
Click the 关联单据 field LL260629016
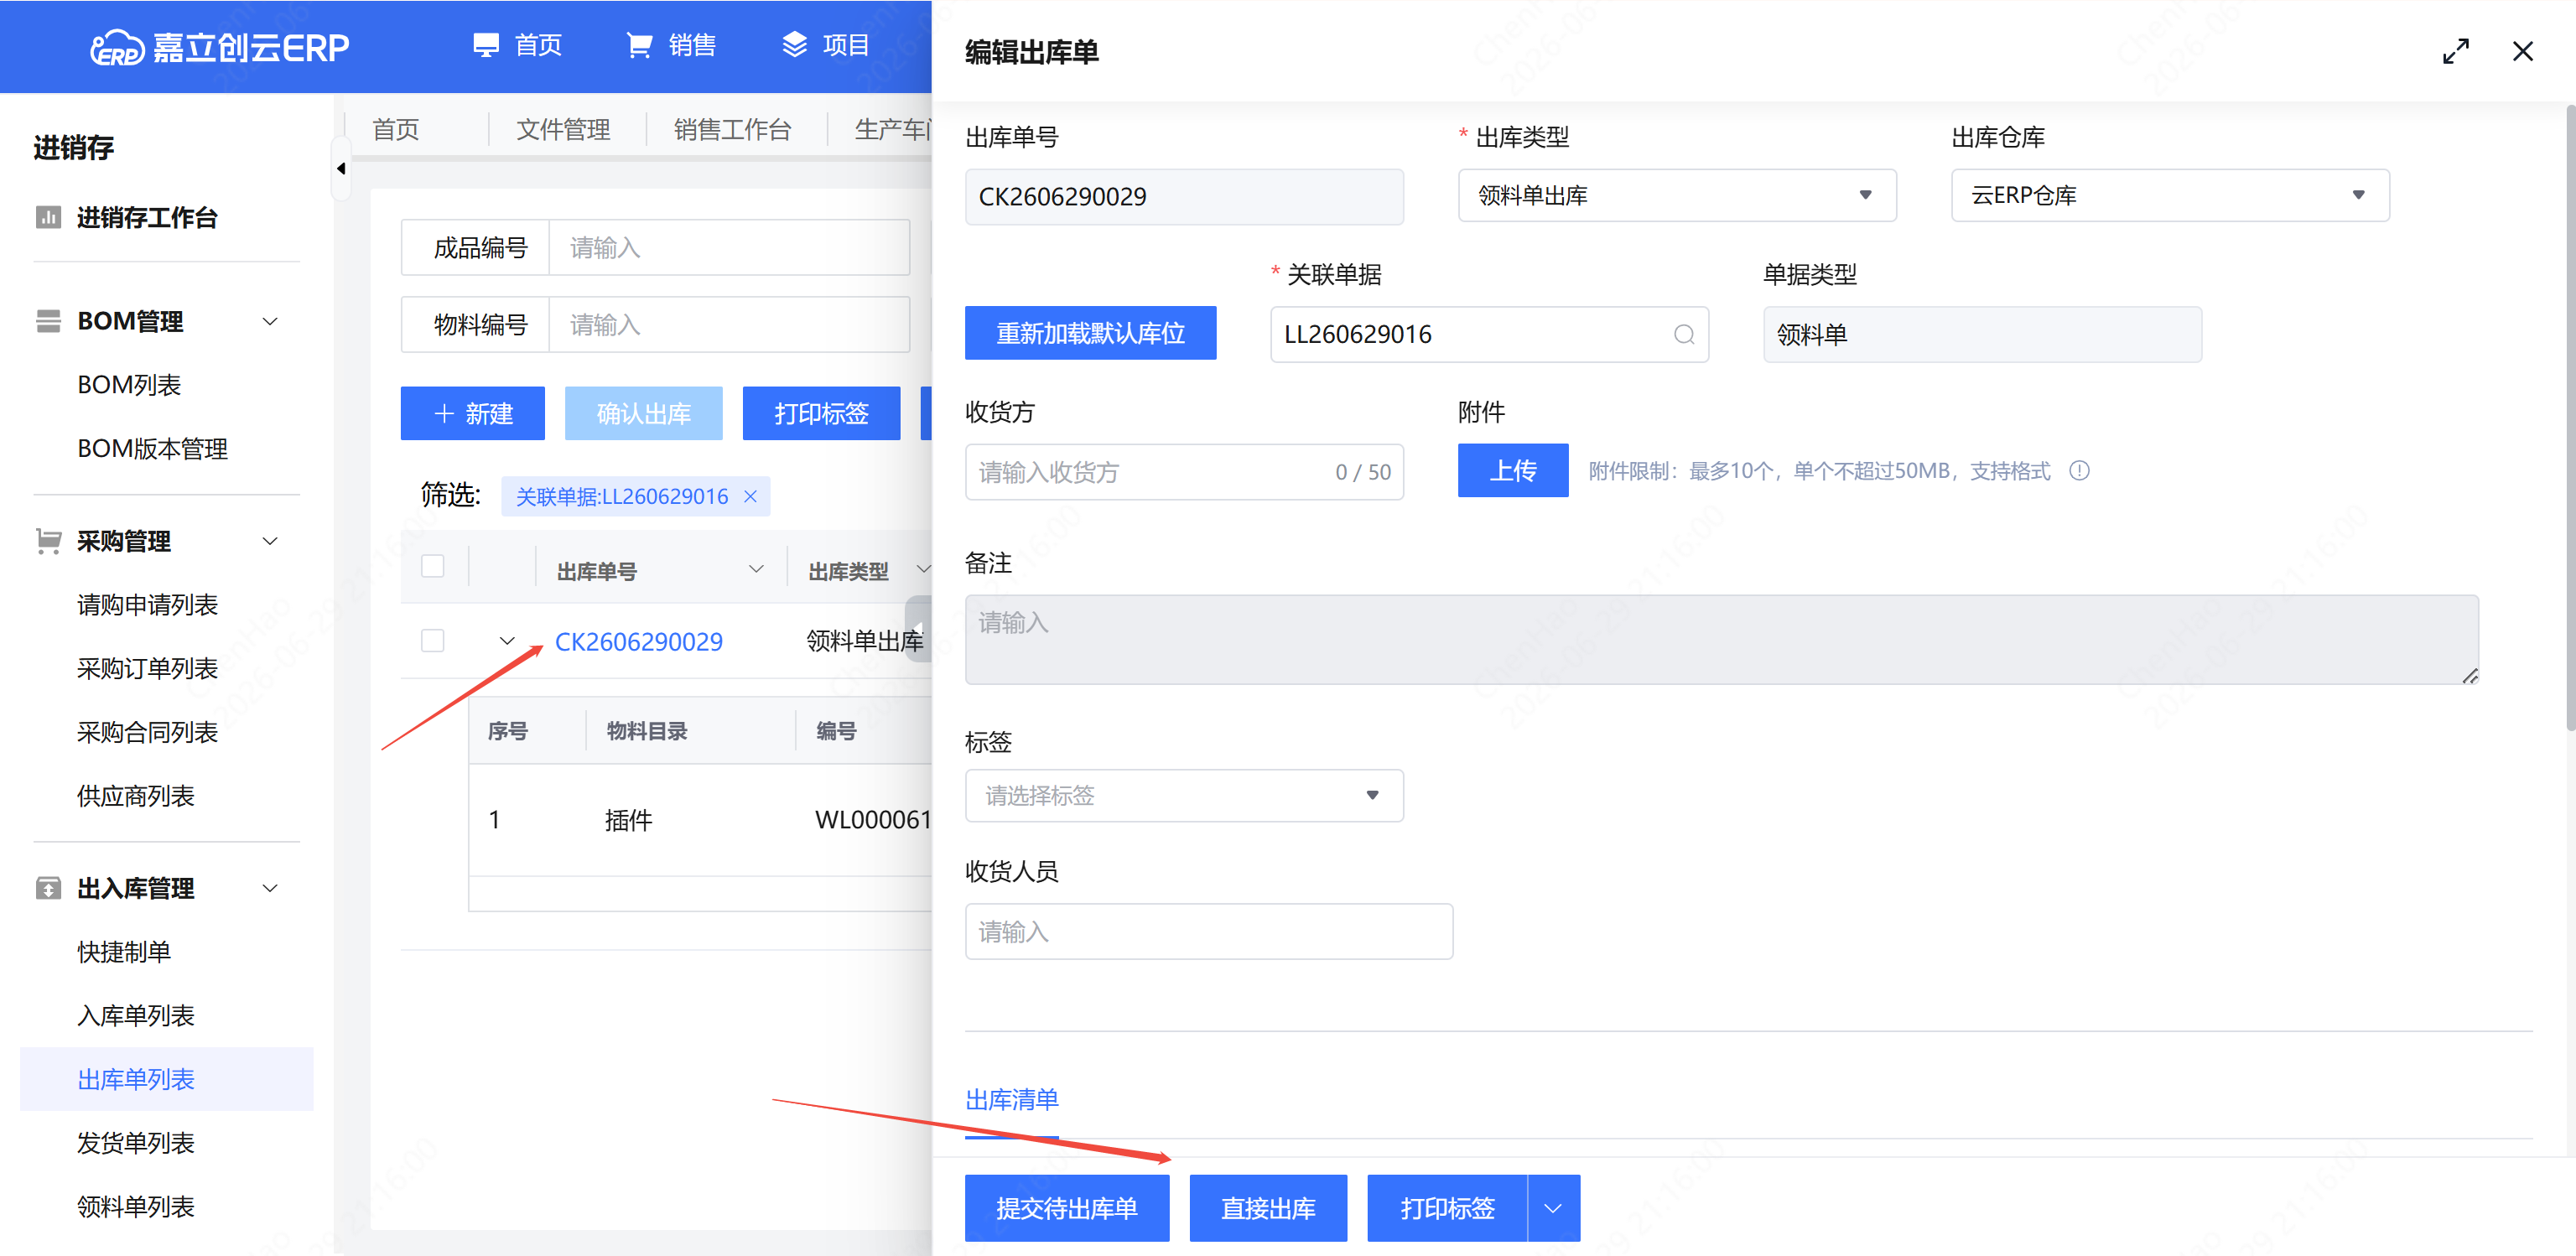pyautogui.click(x=1489, y=334)
